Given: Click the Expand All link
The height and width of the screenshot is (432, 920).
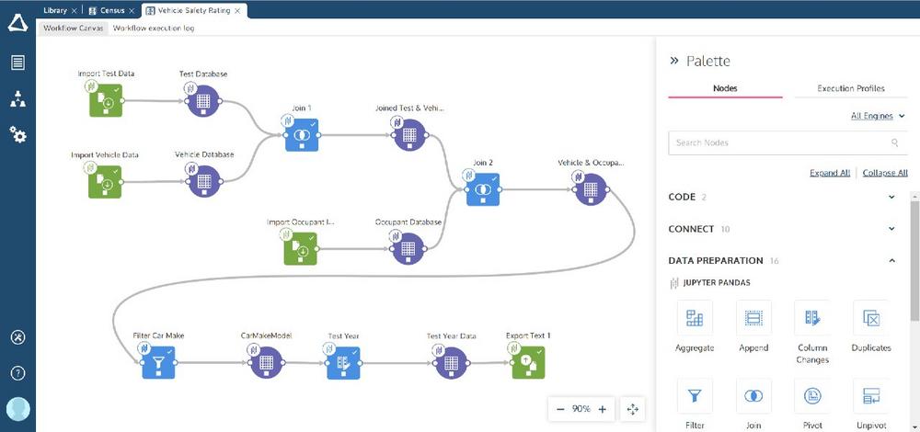Looking at the screenshot, I should (830, 173).
